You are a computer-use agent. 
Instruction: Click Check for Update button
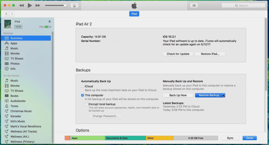coord(178,54)
